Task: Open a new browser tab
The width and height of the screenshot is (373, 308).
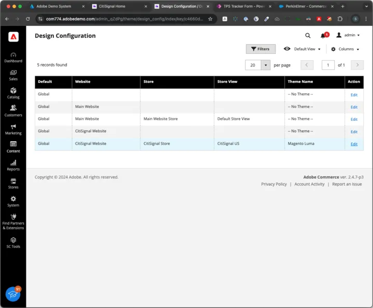Action: coord(342,6)
